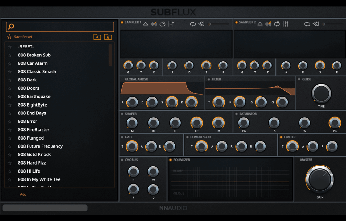Click the Save Preset label
Screen dimensions: 346x221
(x=23, y=37)
